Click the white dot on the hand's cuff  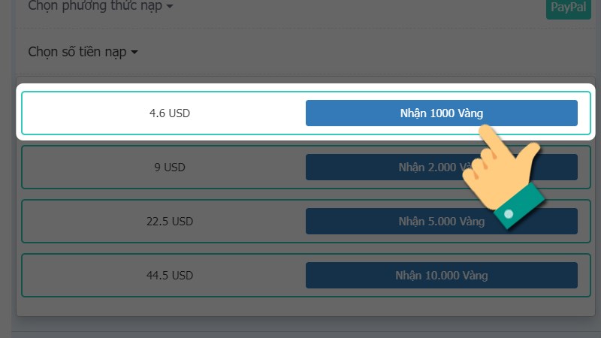click(509, 214)
